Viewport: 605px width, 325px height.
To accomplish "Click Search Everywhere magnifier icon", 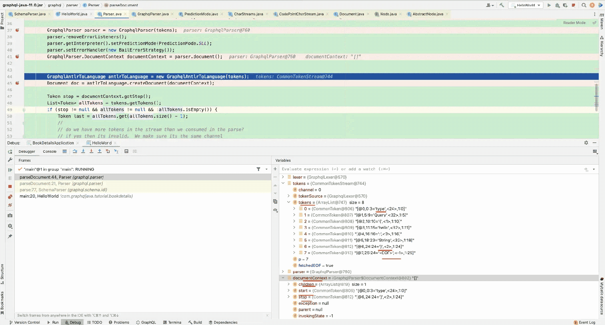I will click(584, 5).
